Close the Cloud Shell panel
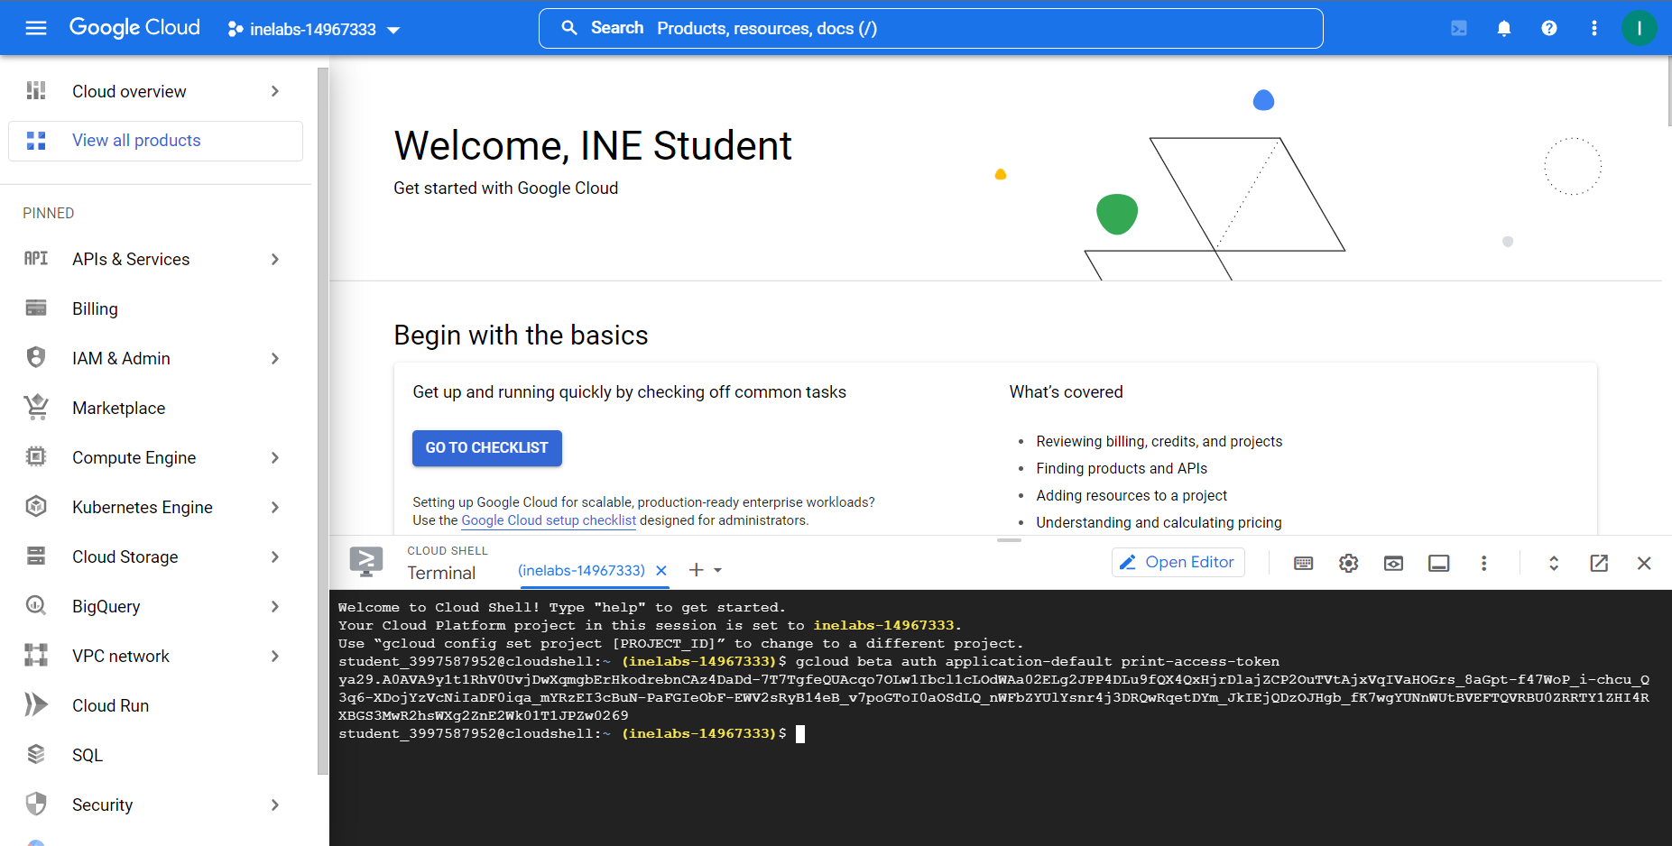The image size is (1672, 846). pos(1644,564)
